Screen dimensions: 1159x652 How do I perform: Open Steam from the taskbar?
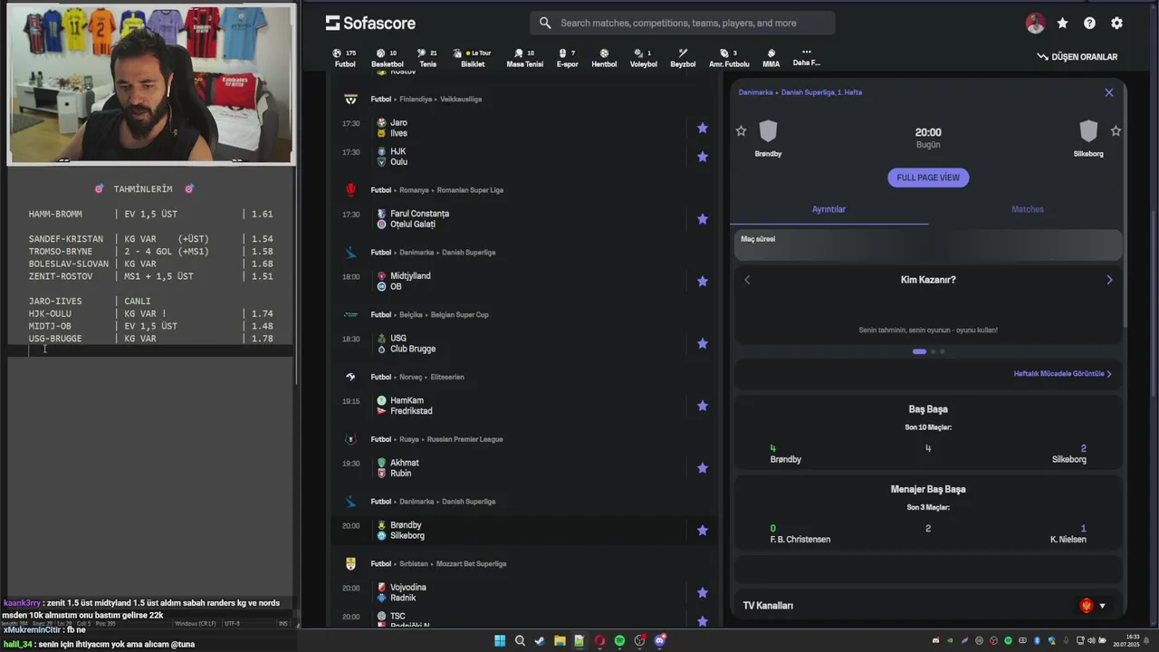(540, 640)
